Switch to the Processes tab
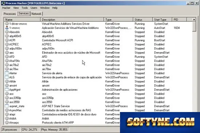 click(x=10, y=14)
